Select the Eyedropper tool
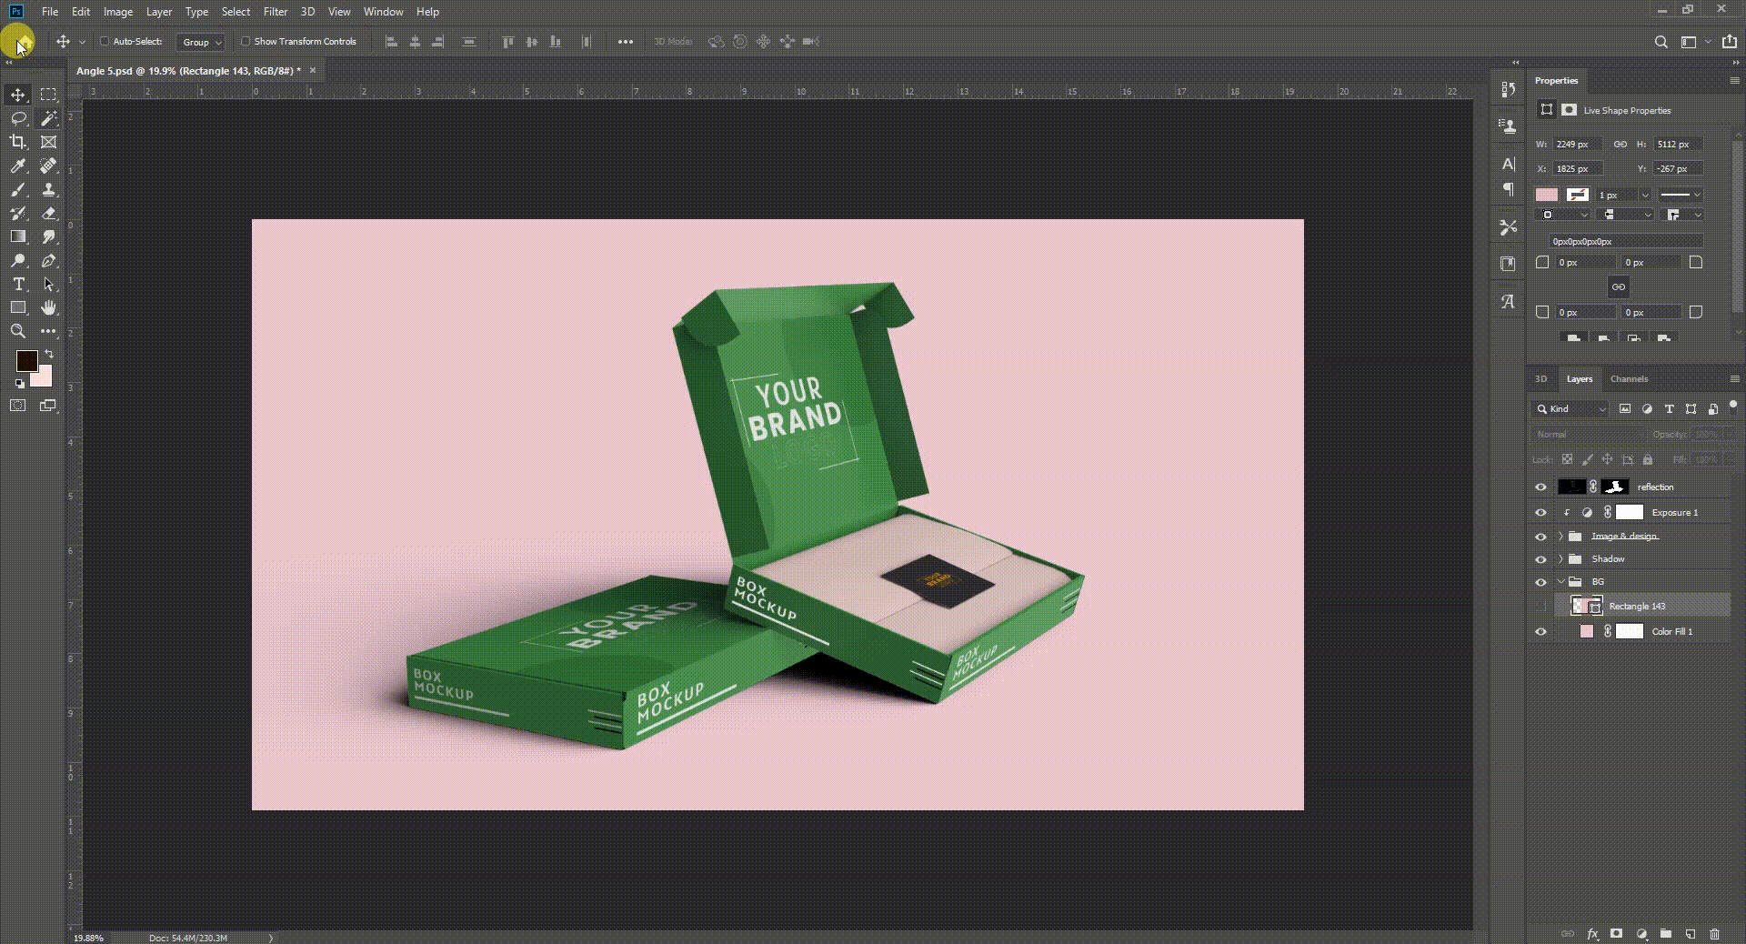This screenshot has height=944, width=1746. point(18,166)
